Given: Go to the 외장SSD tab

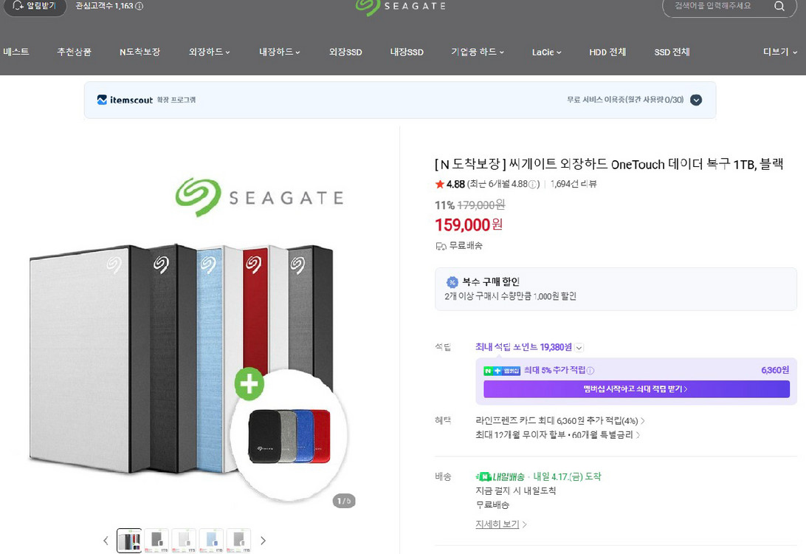Looking at the screenshot, I should pyautogui.click(x=345, y=52).
